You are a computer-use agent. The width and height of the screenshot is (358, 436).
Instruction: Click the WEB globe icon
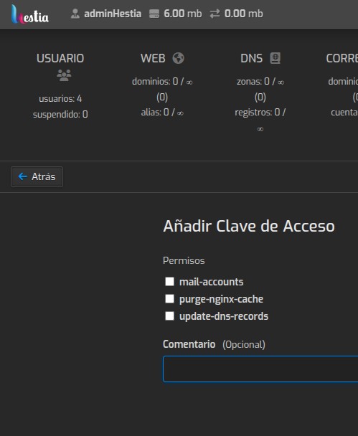[179, 58]
